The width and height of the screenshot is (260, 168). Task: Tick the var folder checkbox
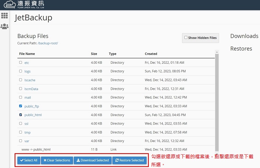[x=20, y=141]
